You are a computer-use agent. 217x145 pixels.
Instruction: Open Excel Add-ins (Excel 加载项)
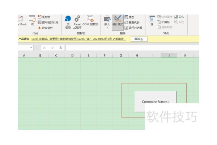77,22
